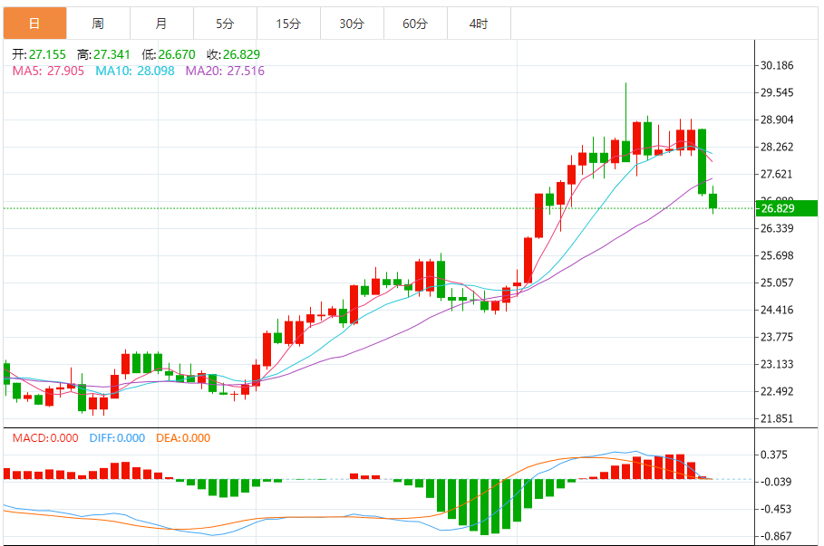Click the 28.904 price axis label
This screenshot has width=824, height=546.
tap(777, 120)
